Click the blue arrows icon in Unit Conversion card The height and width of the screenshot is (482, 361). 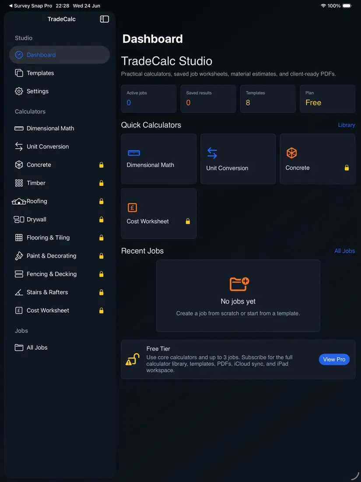click(x=212, y=153)
